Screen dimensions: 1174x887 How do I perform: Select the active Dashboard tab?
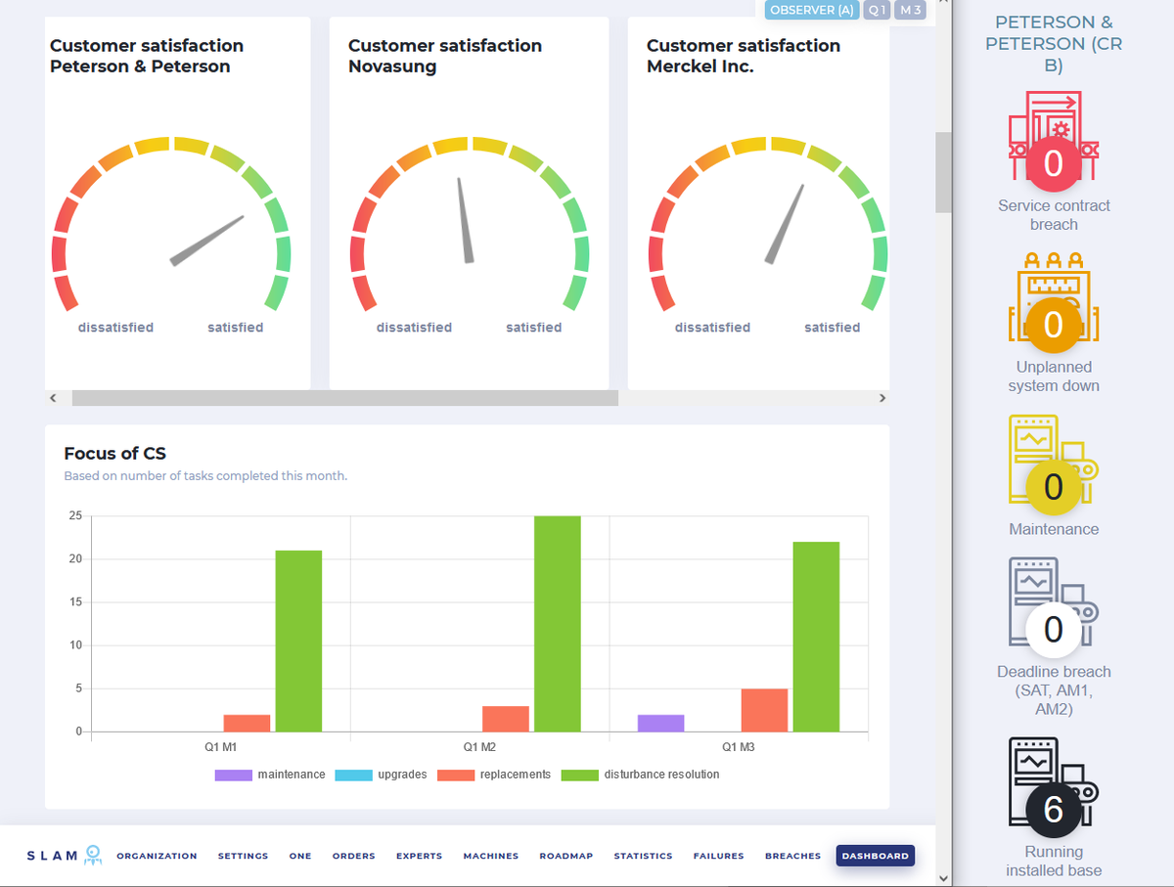pos(876,856)
